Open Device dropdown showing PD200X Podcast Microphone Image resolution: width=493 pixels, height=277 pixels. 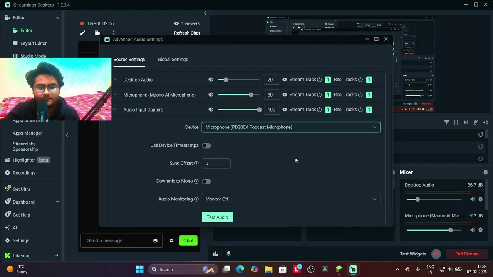291,127
